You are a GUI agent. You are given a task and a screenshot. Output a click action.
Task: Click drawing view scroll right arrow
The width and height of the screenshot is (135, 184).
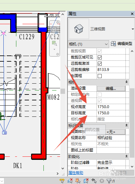(x=58, y=173)
